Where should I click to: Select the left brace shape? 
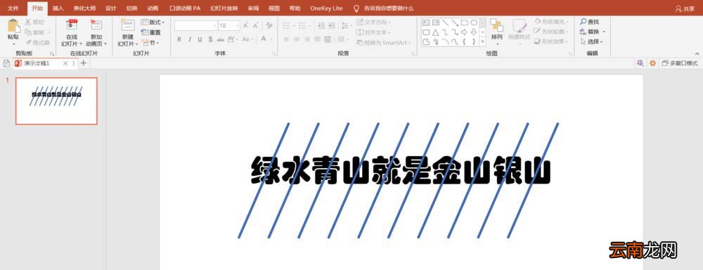[464, 41]
